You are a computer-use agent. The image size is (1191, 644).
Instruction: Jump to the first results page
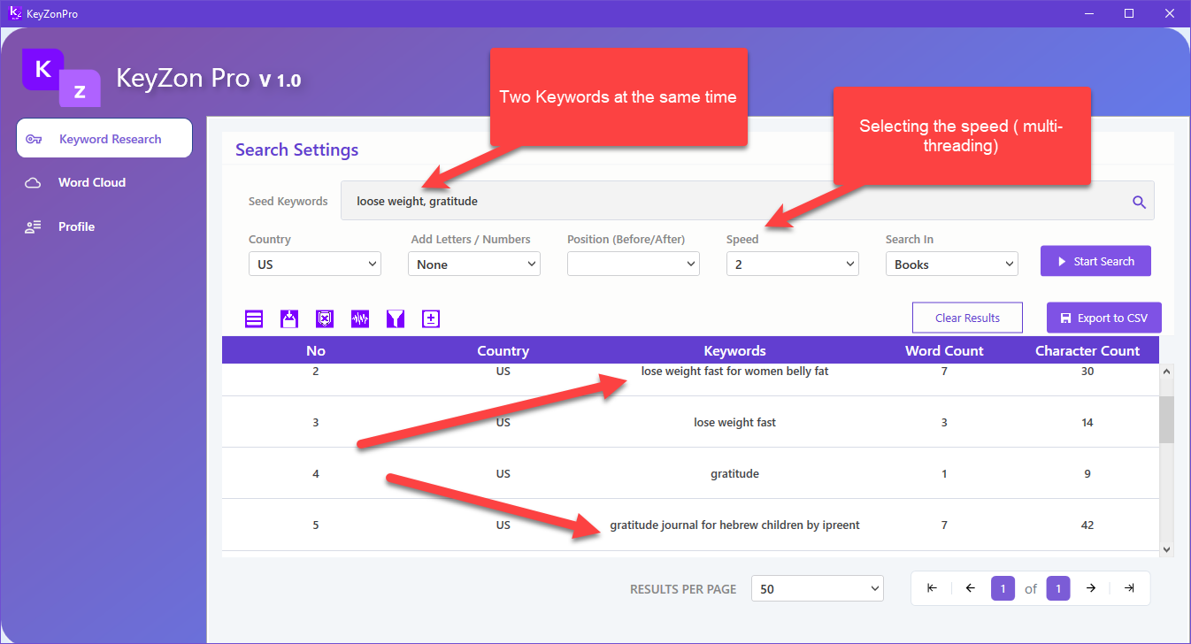coord(932,588)
